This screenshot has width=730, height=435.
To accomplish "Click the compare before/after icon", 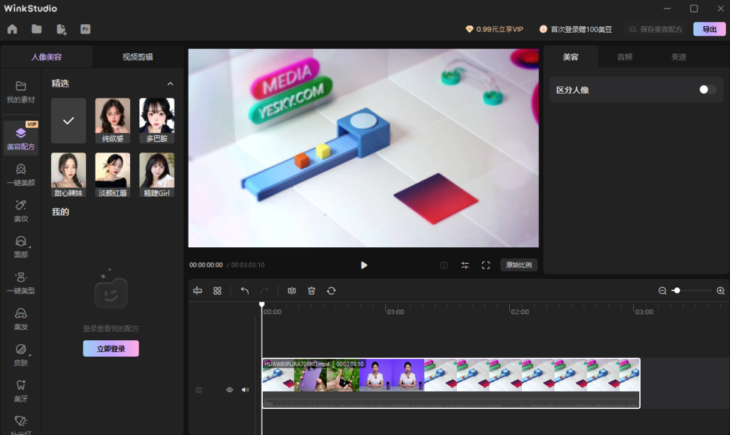I will pyautogui.click(x=444, y=265).
